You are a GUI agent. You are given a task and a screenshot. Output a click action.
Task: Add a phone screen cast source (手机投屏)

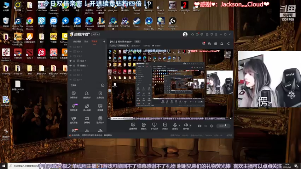[x=154, y=126]
